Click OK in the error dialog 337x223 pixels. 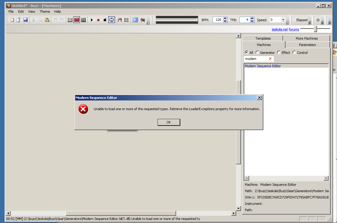click(x=169, y=122)
